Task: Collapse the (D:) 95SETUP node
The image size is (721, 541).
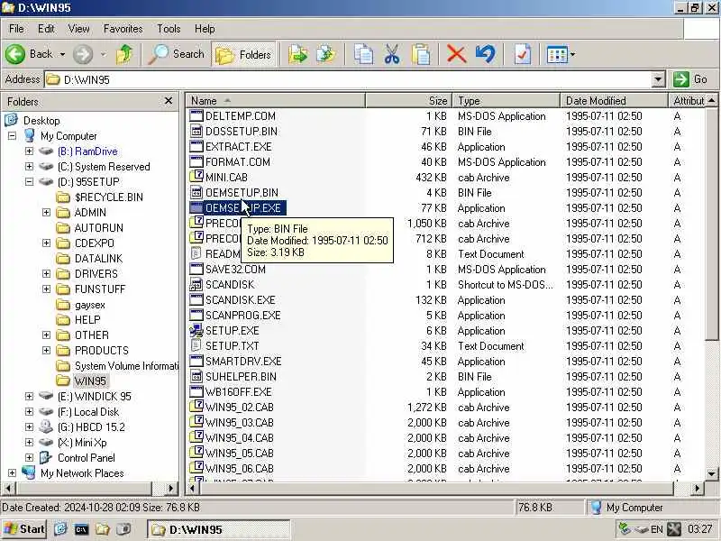Action: (29, 181)
